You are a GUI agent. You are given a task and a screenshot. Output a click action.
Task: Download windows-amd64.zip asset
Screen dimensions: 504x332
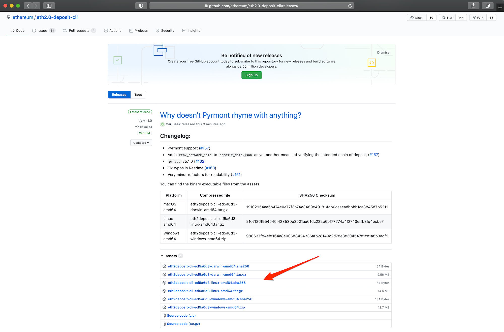[x=206, y=307]
